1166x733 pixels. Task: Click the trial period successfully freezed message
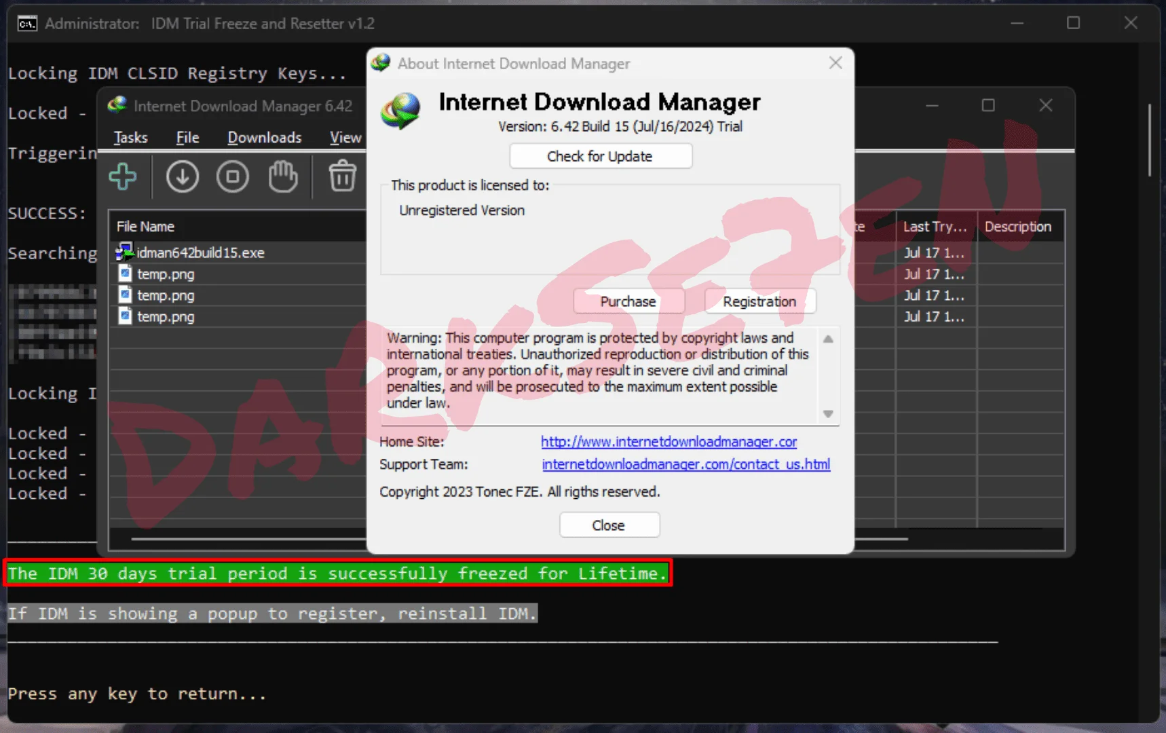coord(337,573)
